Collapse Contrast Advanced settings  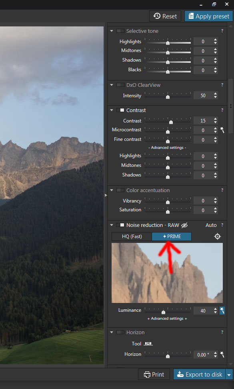(167, 148)
